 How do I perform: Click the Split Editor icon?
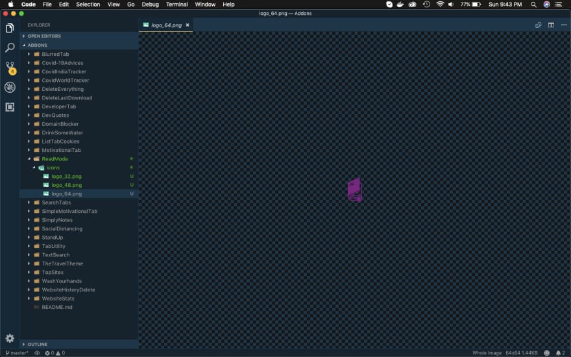click(x=551, y=25)
